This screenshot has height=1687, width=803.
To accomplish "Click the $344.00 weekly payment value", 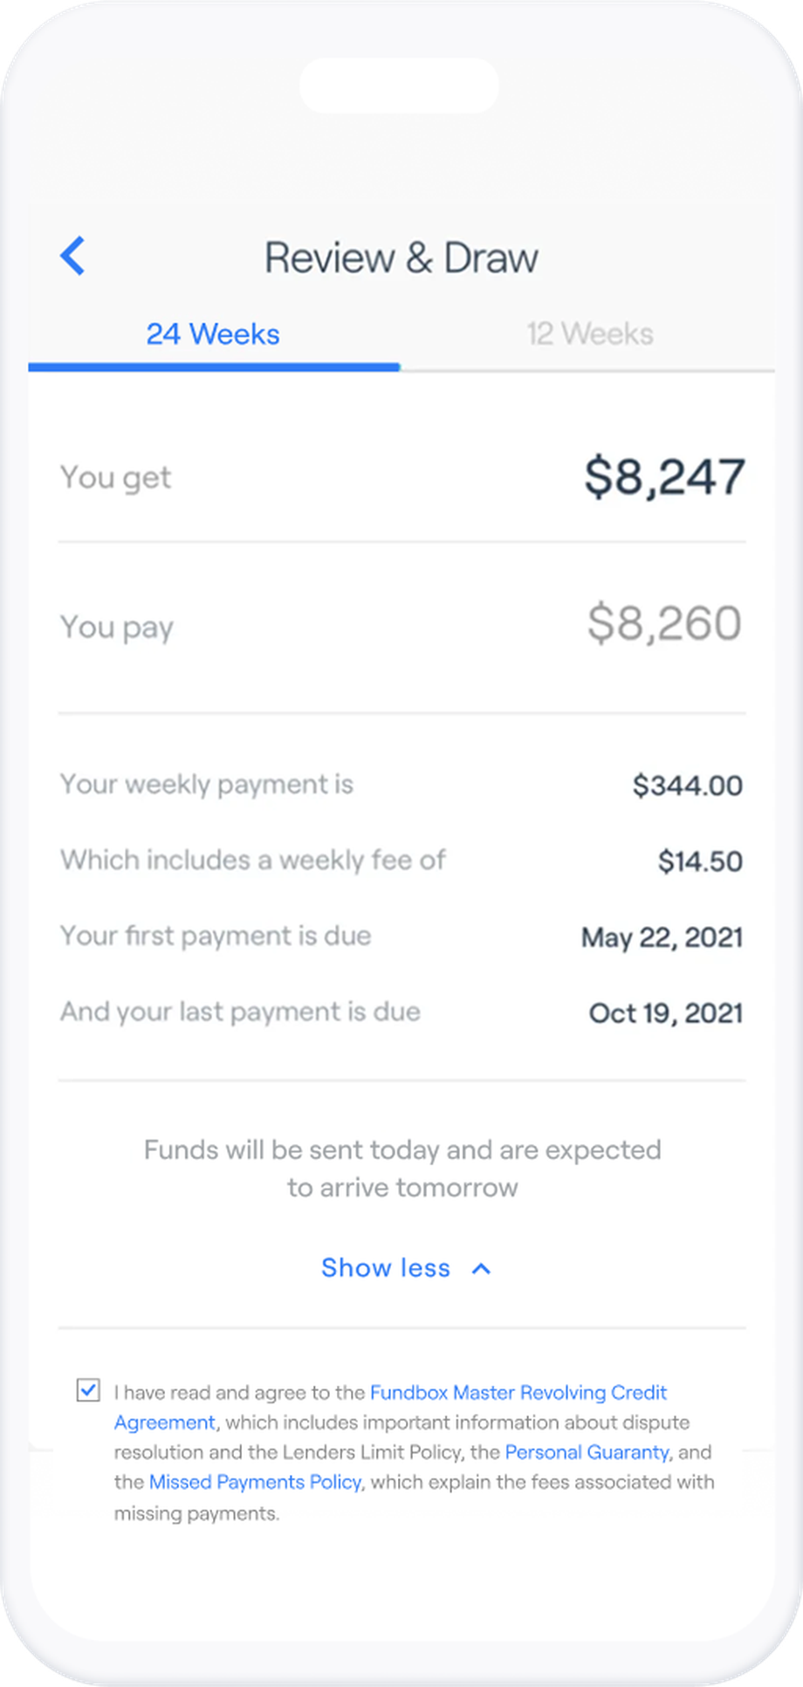I will point(688,785).
